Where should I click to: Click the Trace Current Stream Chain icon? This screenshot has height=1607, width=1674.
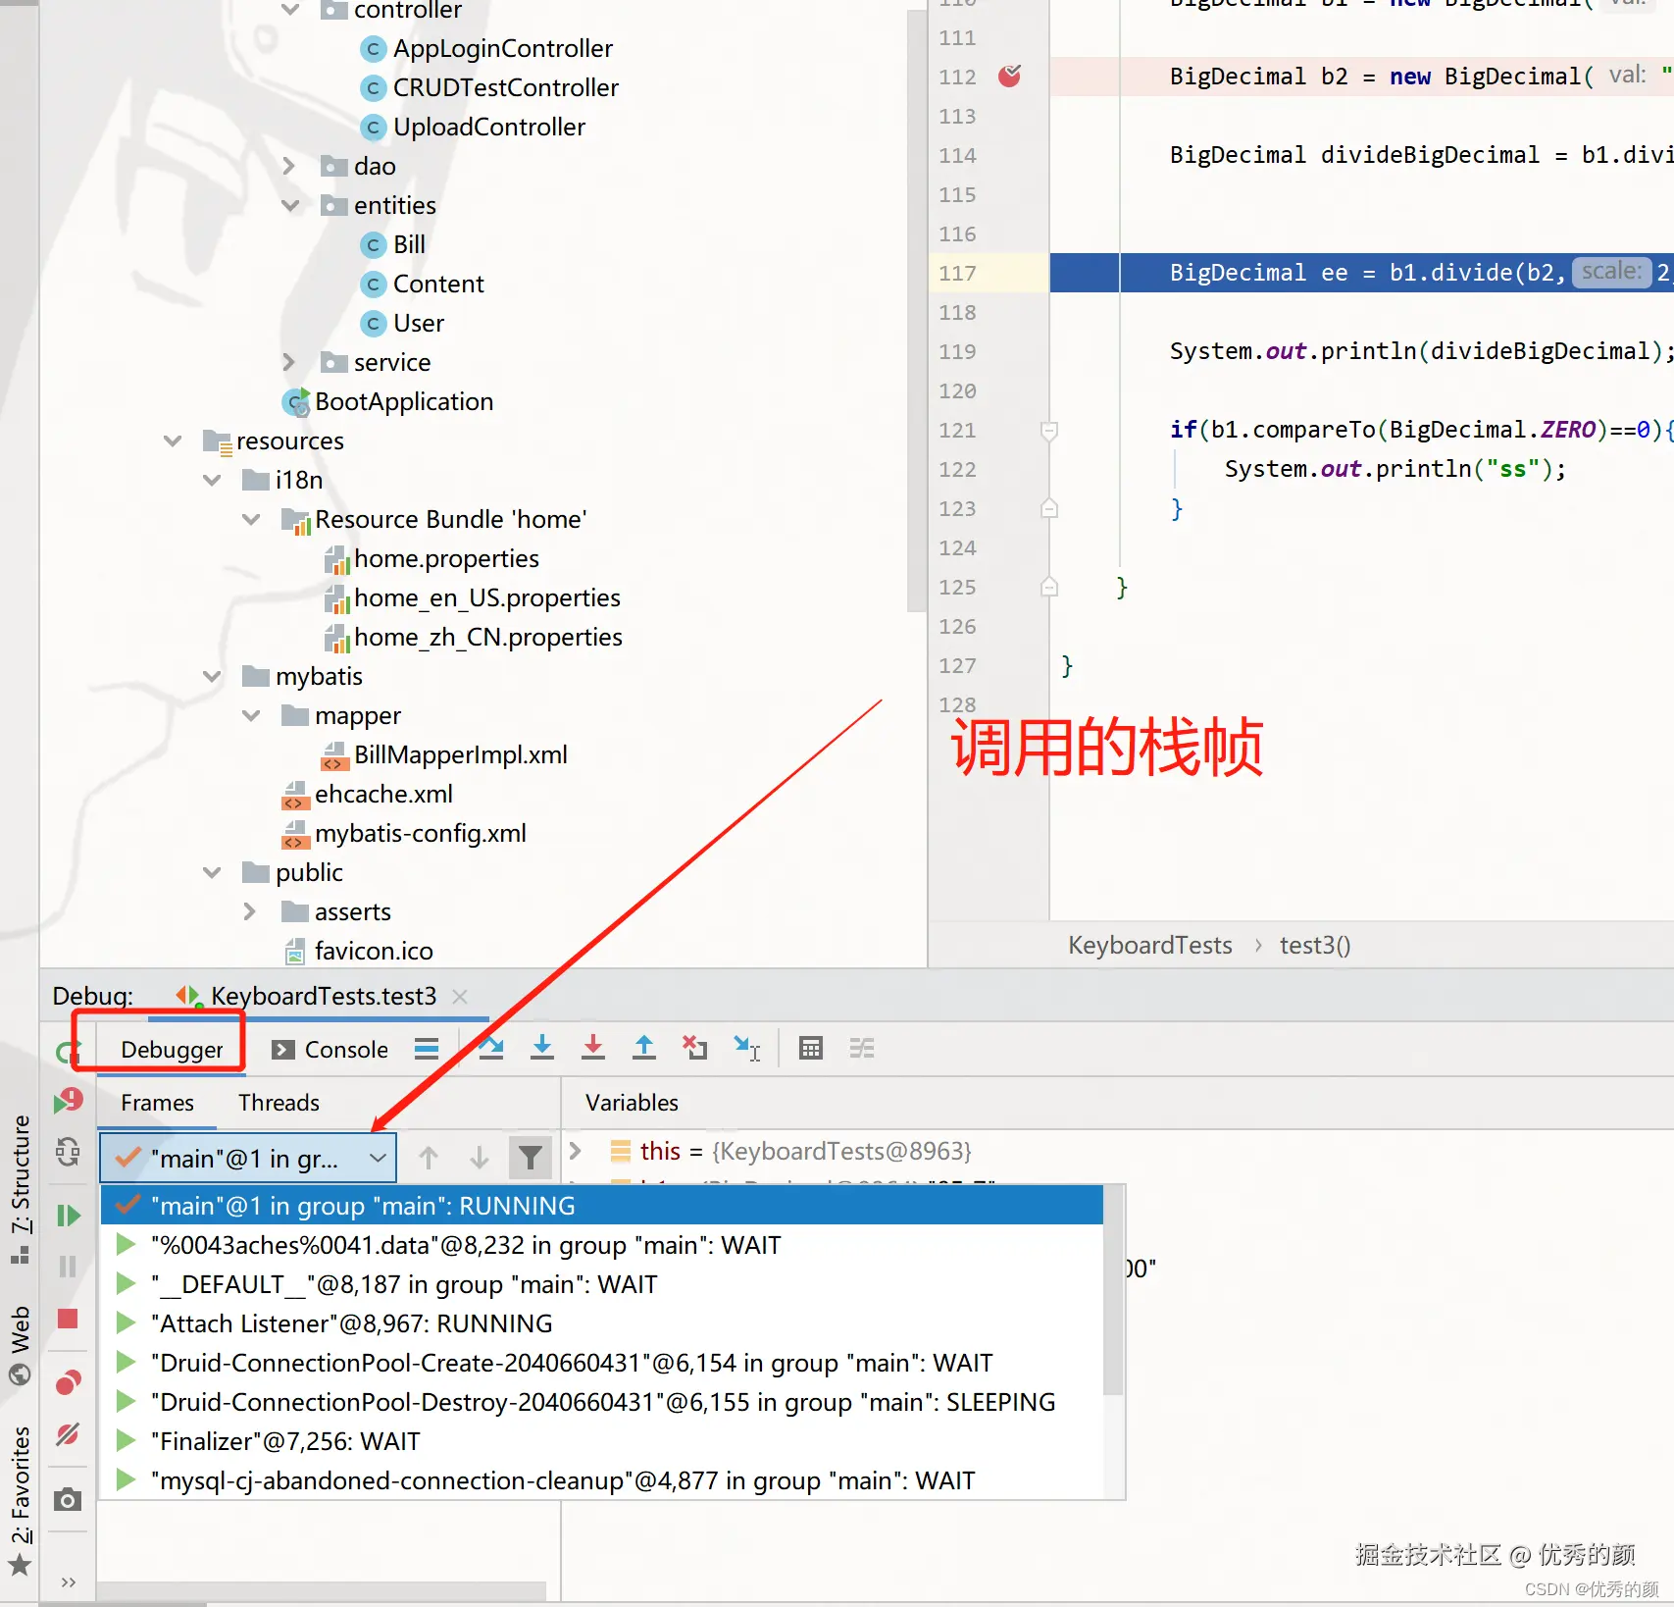click(862, 1048)
